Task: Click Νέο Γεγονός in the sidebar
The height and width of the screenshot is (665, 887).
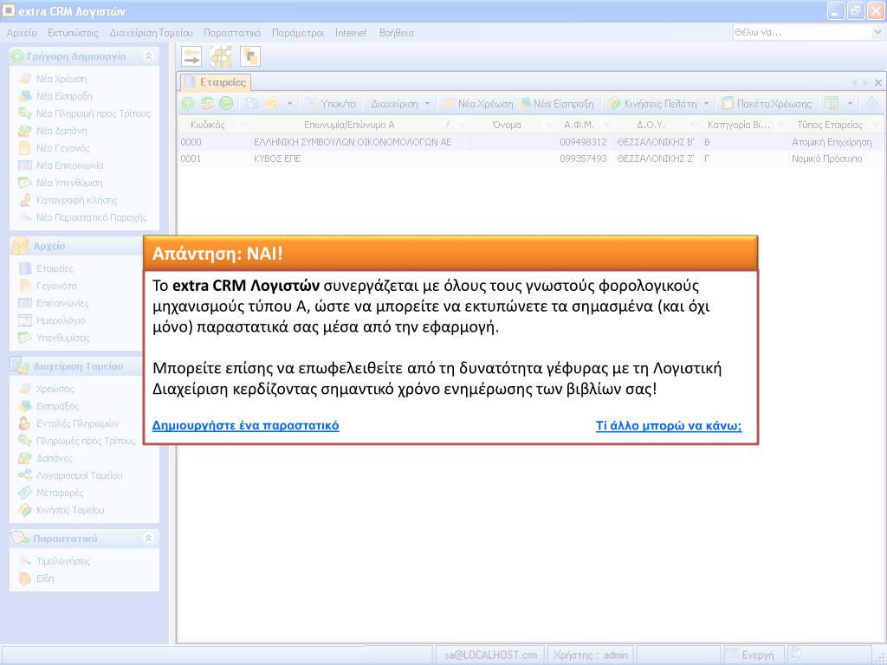Action: pos(55,148)
